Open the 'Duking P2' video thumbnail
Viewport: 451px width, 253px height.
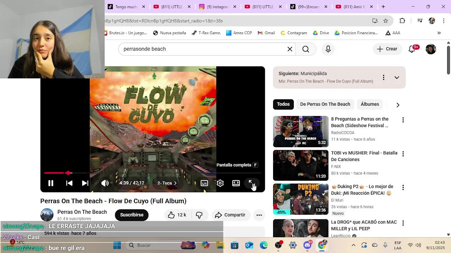tap(301, 199)
